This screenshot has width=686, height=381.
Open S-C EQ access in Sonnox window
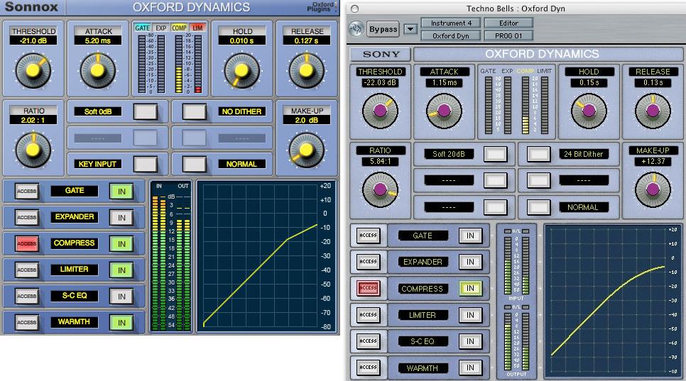click(27, 297)
